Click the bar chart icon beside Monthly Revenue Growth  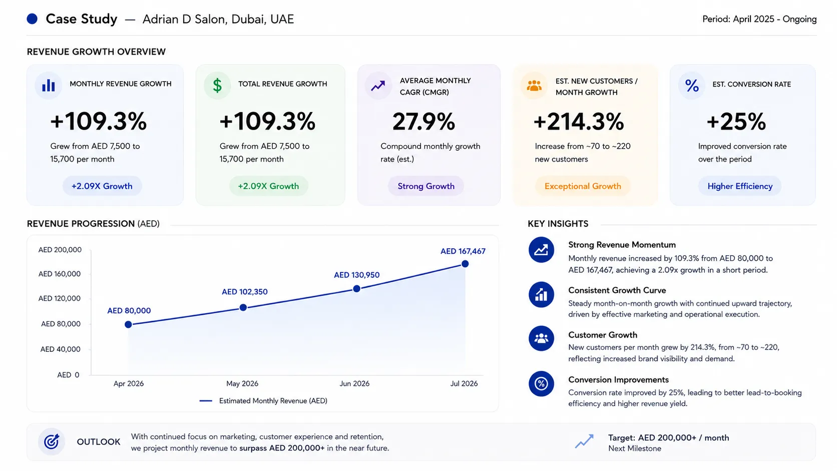(x=49, y=85)
